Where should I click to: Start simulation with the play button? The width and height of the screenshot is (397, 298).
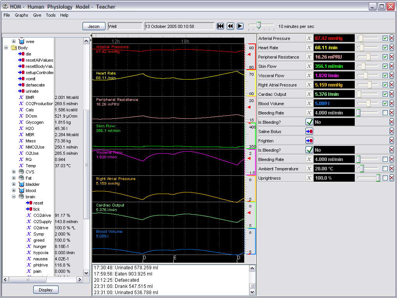pyautogui.click(x=240, y=26)
